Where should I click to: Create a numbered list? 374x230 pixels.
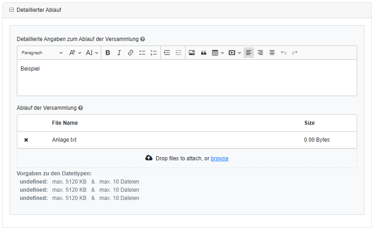point(154,53)
